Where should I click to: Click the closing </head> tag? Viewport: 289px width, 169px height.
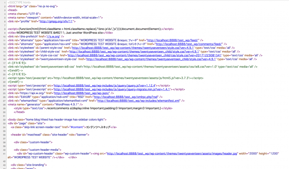(x=19, y=112)
